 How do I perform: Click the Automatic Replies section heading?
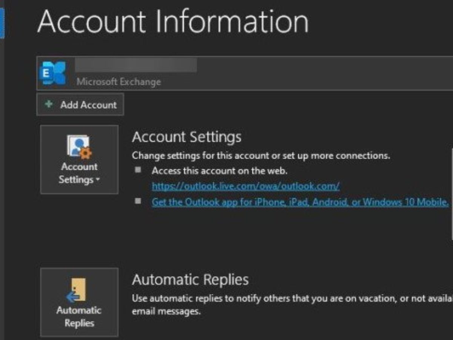pyautogui.click(x=190, y=280)
